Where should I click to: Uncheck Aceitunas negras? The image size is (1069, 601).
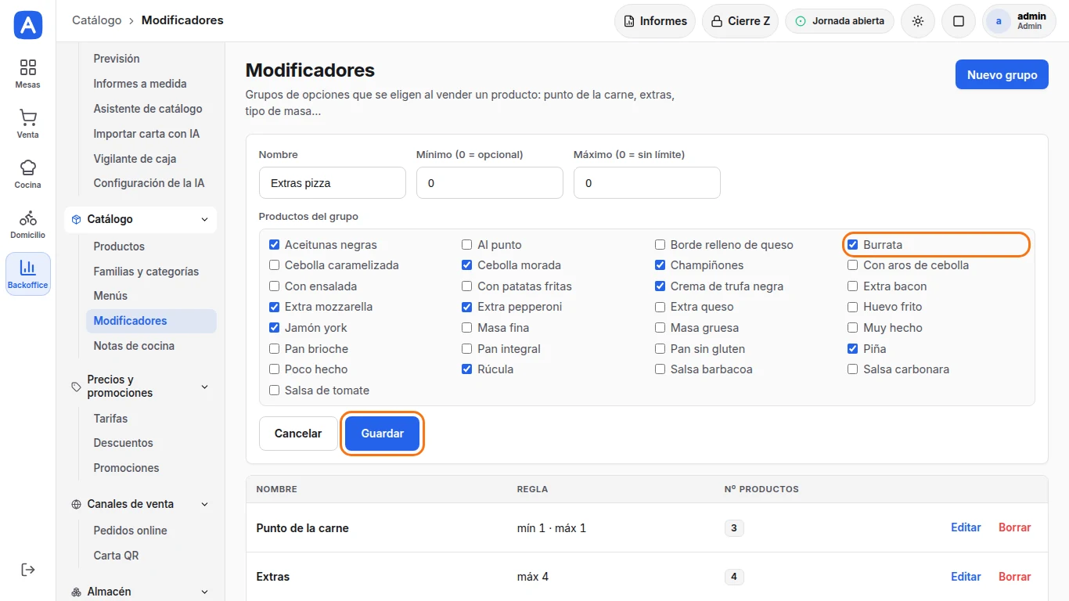click(274, 245)
